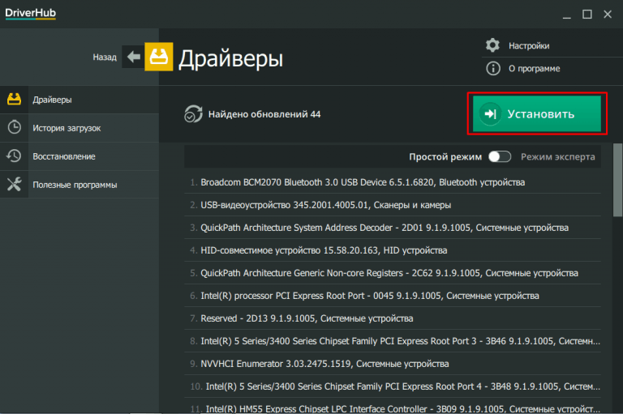Open the Полезные программы section
This screenshot has height=414, width=623.
(75, 185)
